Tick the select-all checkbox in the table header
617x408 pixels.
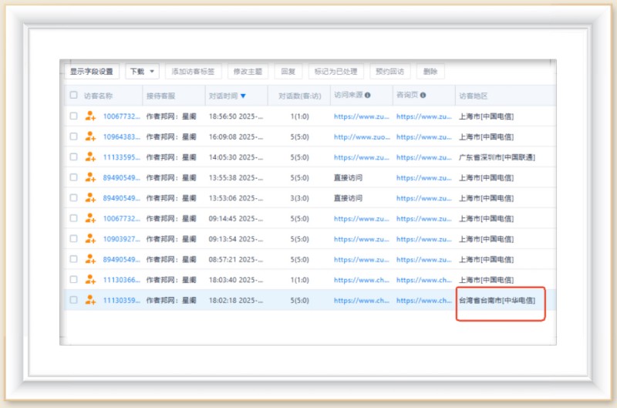click(x=74, y=96)
